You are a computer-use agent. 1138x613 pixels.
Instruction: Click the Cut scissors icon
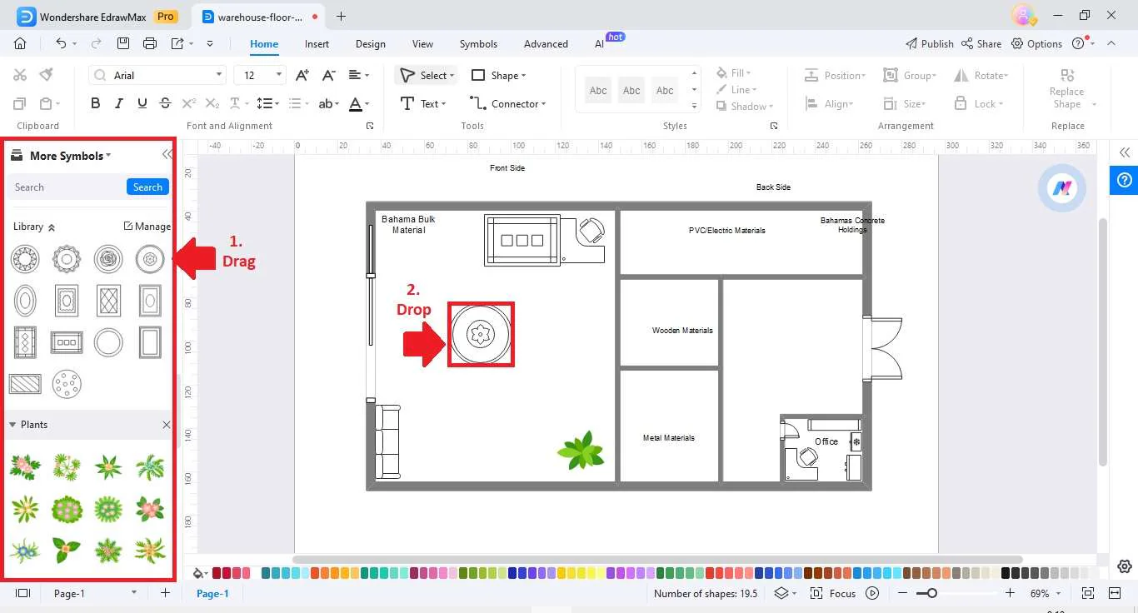(20, 75)
